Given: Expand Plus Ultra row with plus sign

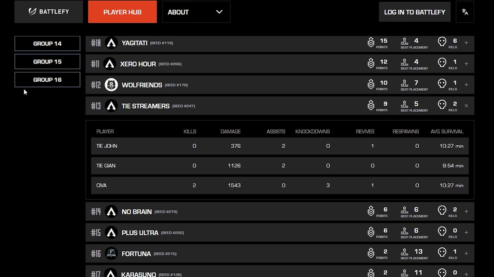Looking at the screenshot, I should point(466,232).
